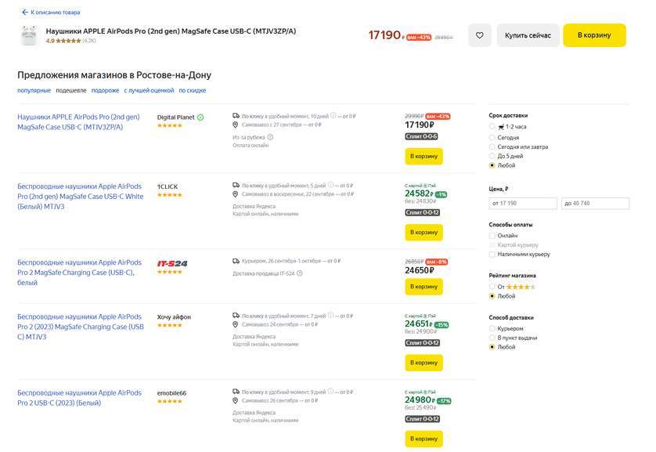Check 'Наличными курьеру' payment option

[492, 254]
